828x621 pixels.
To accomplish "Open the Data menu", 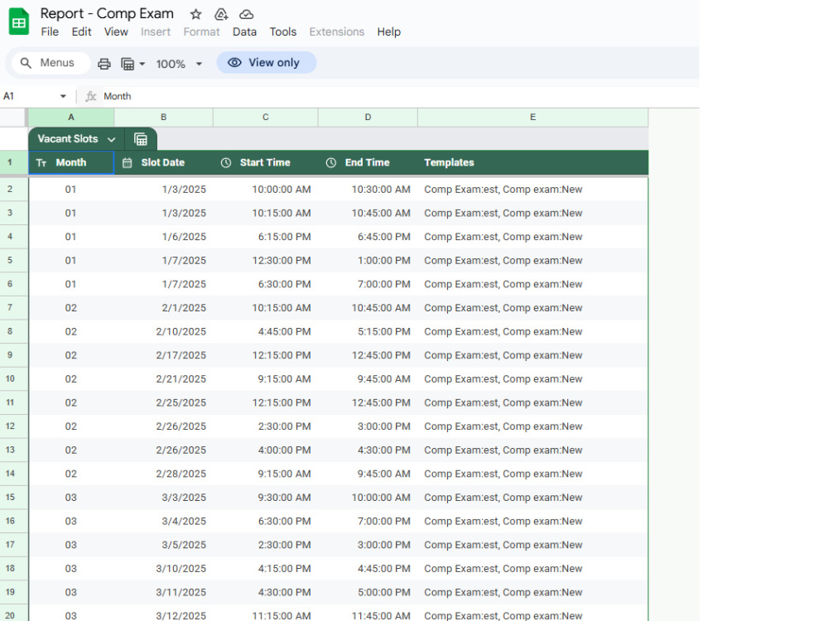I will [244, 31].
